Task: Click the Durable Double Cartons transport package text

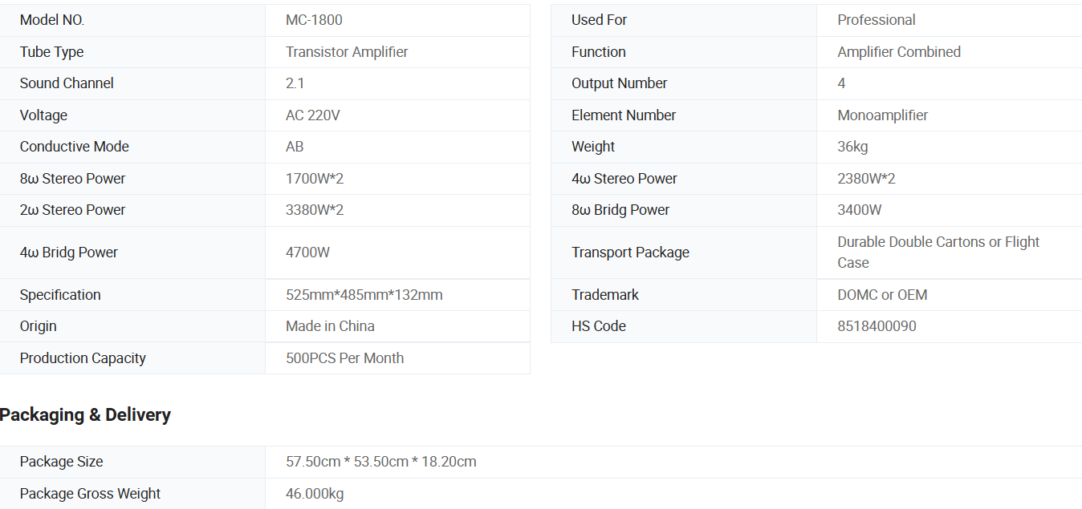Action: 938,243
